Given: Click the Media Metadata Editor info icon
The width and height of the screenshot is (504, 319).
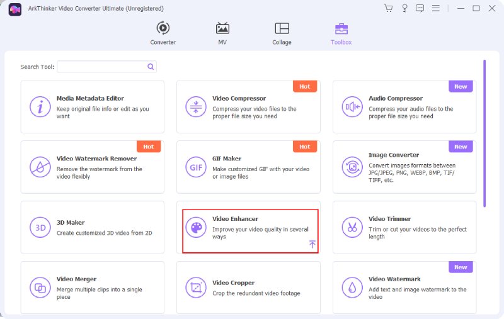Looking at the screenshot, I should 40,107.
